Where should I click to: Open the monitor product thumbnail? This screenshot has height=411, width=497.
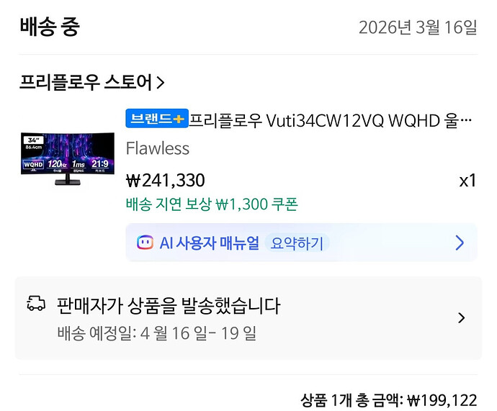pyautogui.click(x=68, y=158)
